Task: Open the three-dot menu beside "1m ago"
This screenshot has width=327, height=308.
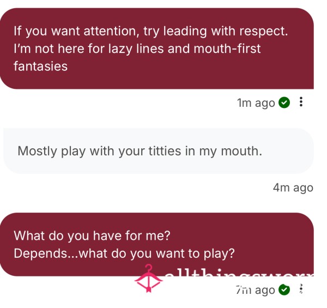Action: 301,102
